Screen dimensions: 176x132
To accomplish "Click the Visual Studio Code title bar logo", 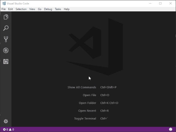I will coord(4,3).
